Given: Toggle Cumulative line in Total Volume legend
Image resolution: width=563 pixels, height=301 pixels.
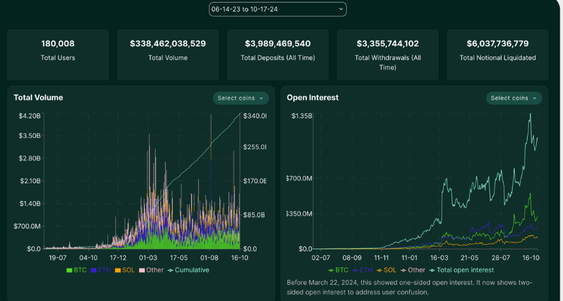Looking at the screenshot, I should click(189, 270).
